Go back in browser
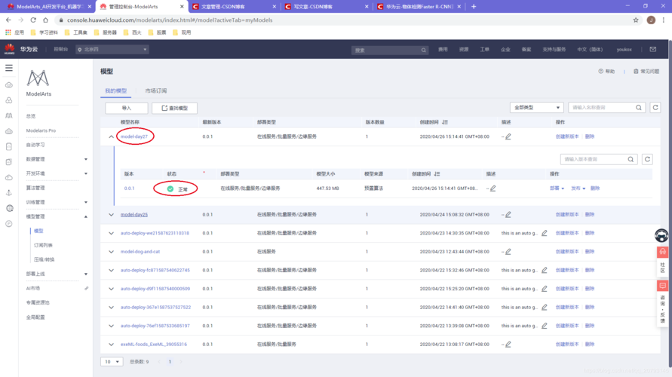 8,20
